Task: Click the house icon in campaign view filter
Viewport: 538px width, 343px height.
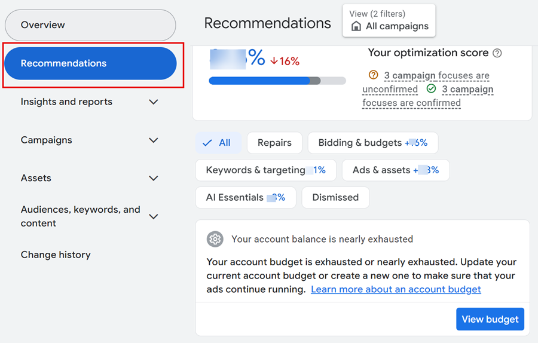Action: pos(356,26)
